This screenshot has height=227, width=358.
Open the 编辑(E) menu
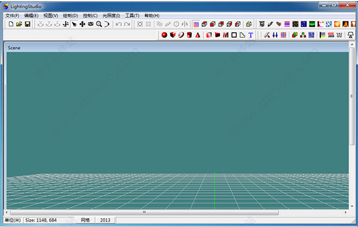[x=31, y=16]
